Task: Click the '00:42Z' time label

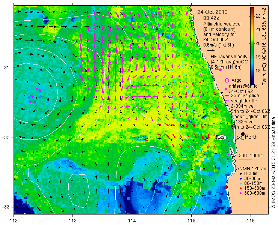Action: pos(212,18)
